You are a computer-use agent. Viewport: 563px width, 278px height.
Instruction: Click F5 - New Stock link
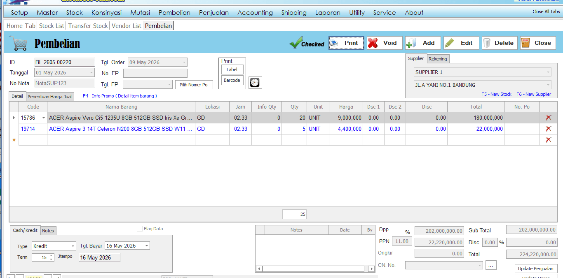point(496,94)
